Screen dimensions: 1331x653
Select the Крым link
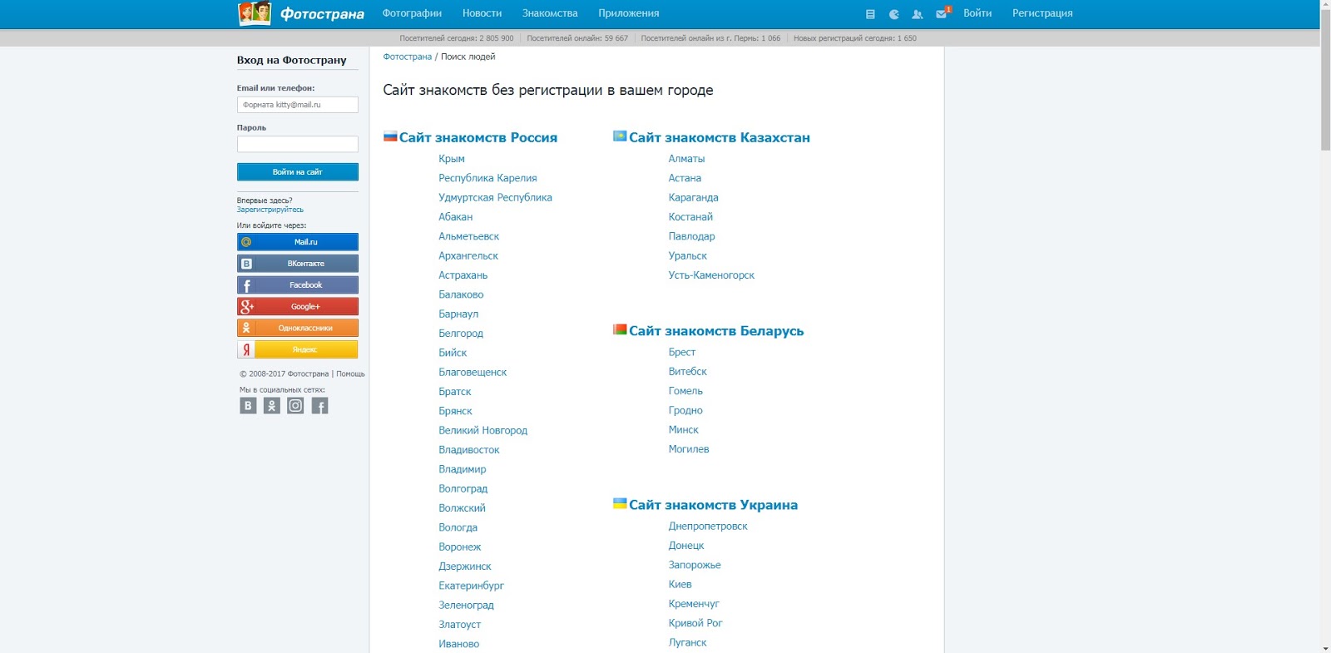[452, 159]
